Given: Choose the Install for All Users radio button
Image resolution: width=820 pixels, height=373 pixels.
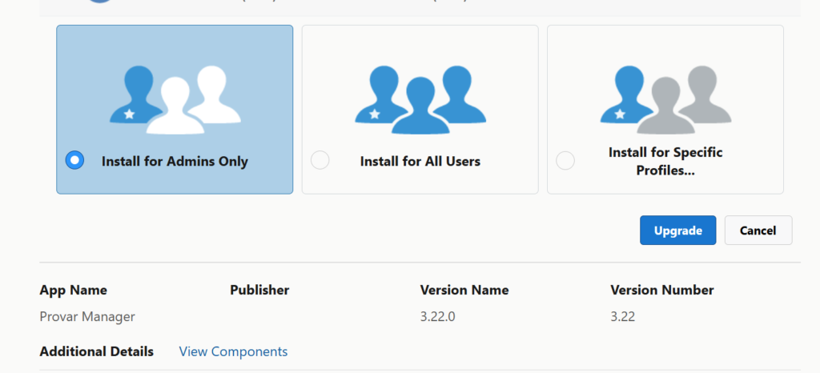Looking at the screenshot, I should point(320,160).
